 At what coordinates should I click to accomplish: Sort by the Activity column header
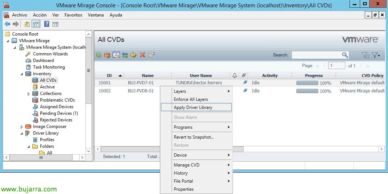pos(270,76)
